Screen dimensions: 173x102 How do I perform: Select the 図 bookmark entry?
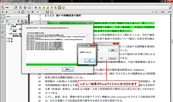12,39
